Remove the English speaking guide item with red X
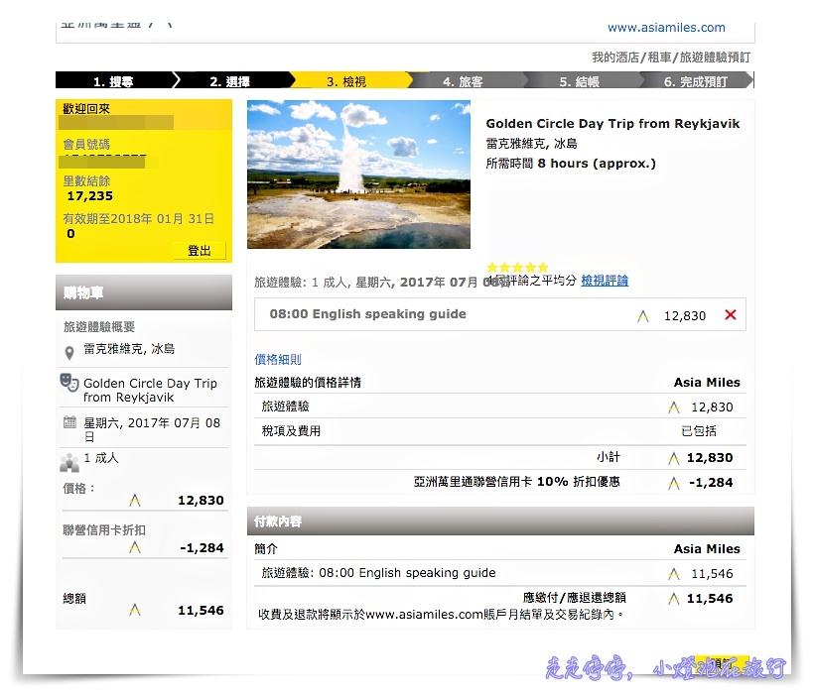Screen dimensions: 813x696 point(730,314)
